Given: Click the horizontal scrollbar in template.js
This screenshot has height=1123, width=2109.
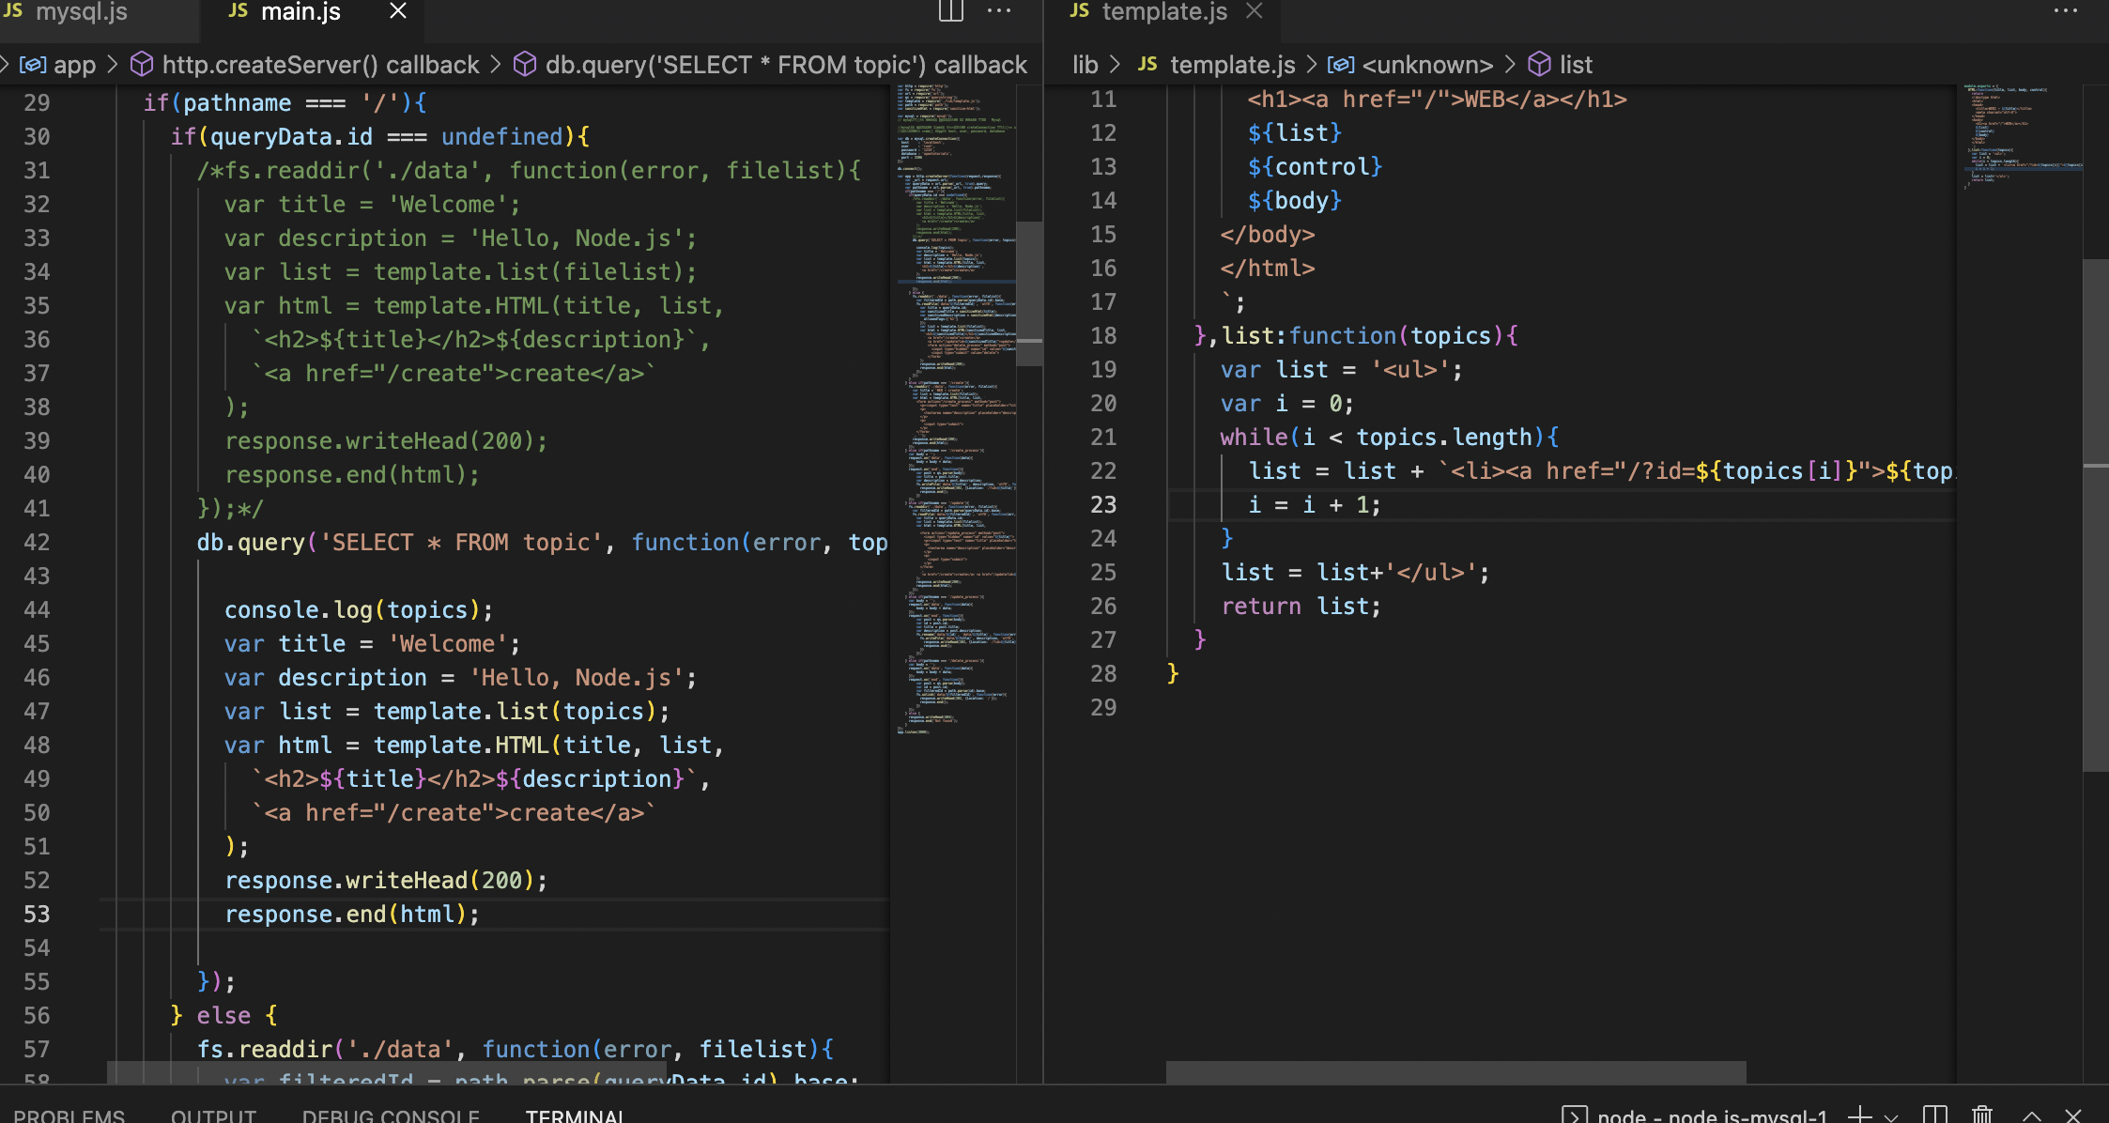Looking at the screenshot, I should click(x=1455, y=1072).
